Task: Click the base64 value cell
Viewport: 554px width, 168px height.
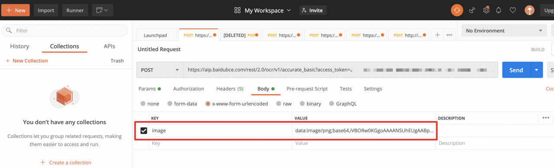Action: [364, 130]
